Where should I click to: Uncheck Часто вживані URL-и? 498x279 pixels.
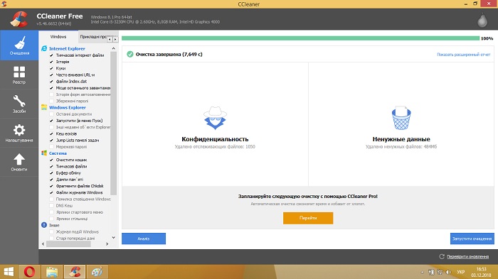tap(51, 75)
